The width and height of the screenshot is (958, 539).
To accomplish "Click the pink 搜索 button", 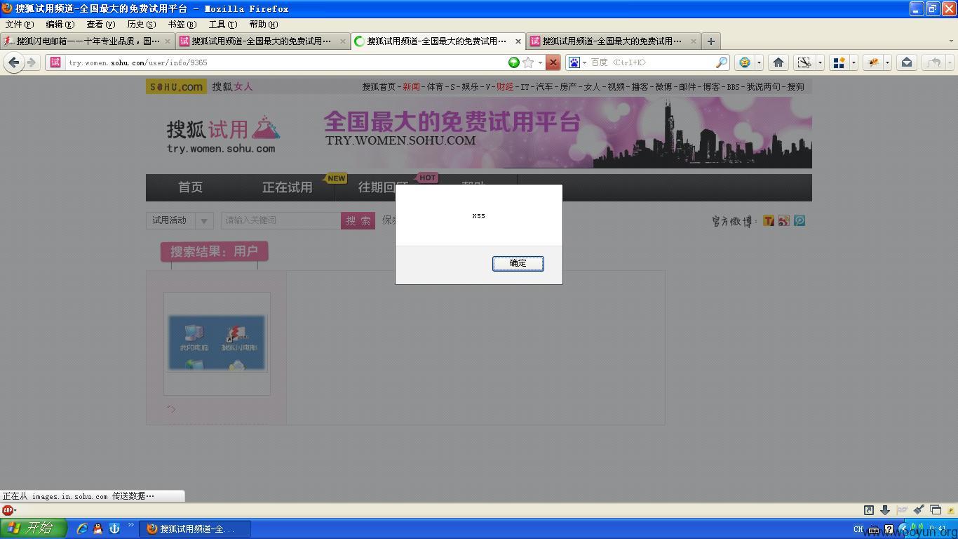I will (358, 220).
